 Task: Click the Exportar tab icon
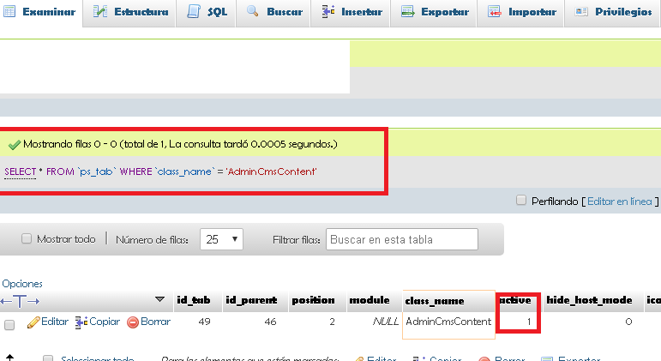(x=408, y=12)
